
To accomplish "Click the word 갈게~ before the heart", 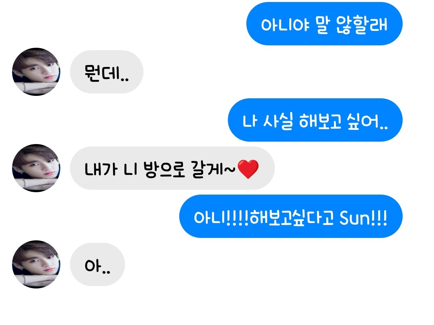I will point(213,169).
